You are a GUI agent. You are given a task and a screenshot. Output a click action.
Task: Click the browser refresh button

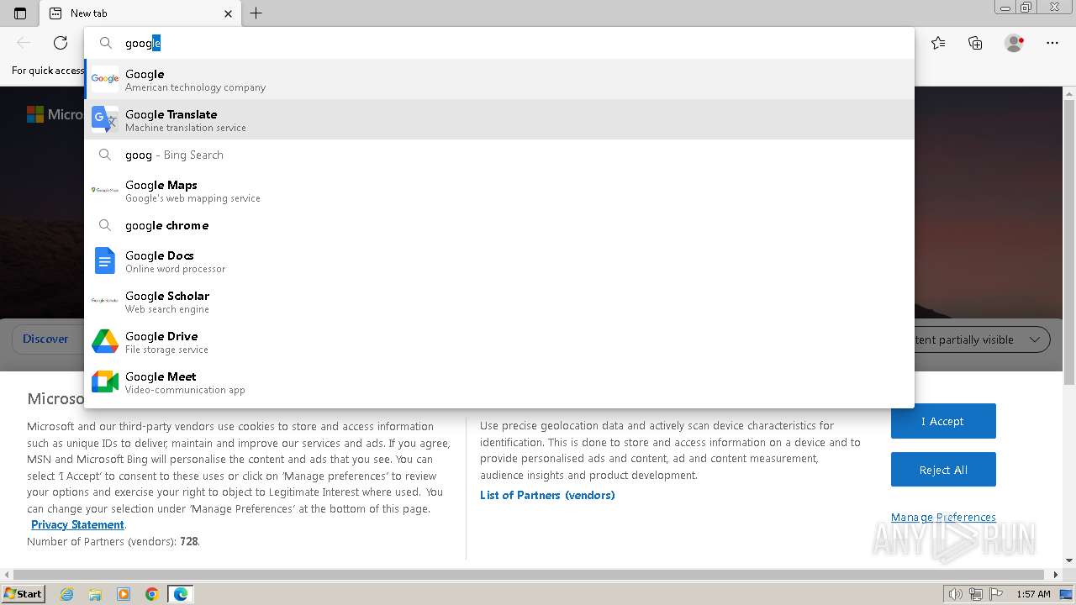pos(61,43)
